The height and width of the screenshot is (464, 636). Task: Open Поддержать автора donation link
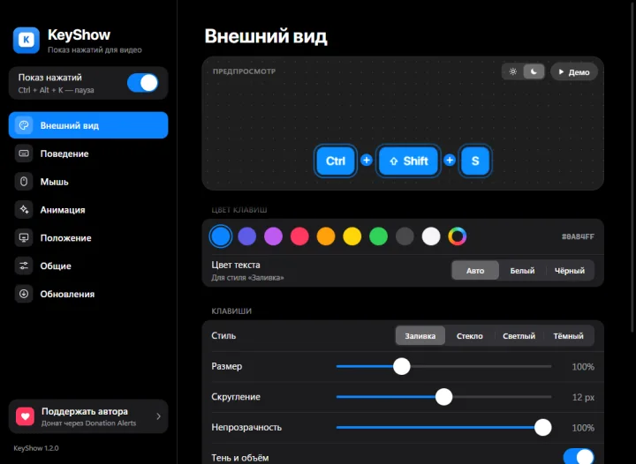[x=88, y=416]
